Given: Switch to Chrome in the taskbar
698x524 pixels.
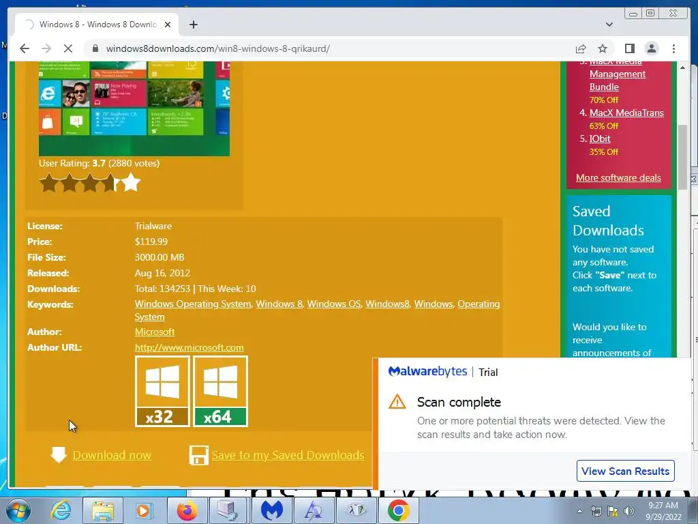Looking at the screenshot, I should click(398, 510).
